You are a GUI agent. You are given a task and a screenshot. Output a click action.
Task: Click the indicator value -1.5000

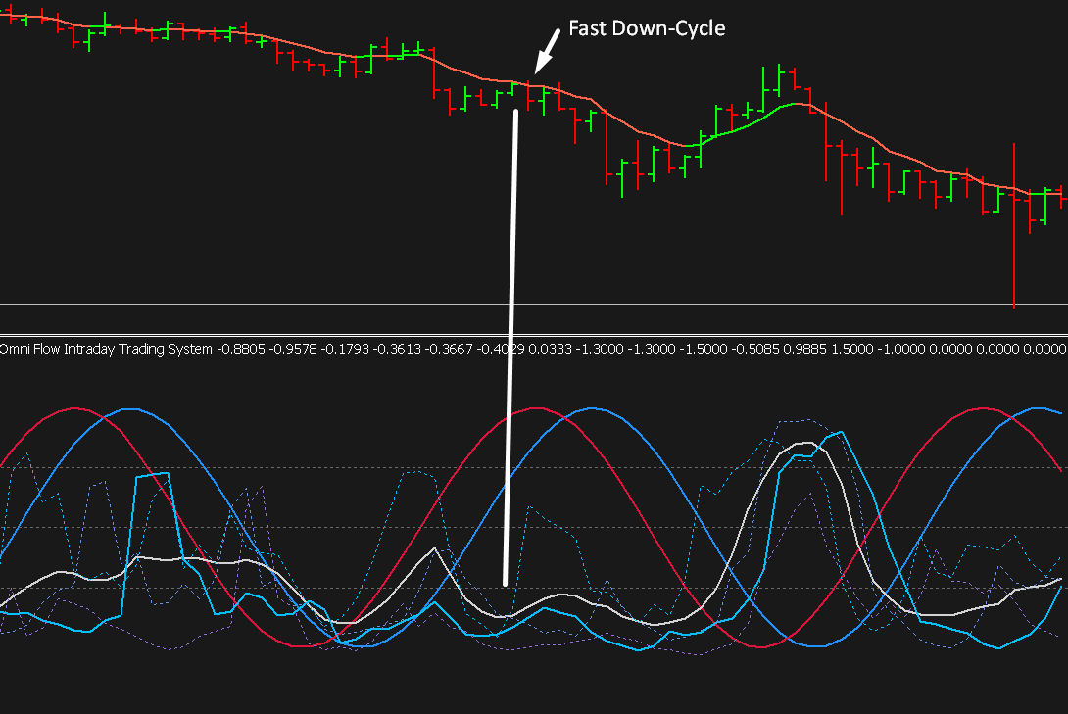pyautogui.click(x=704, y=350)
